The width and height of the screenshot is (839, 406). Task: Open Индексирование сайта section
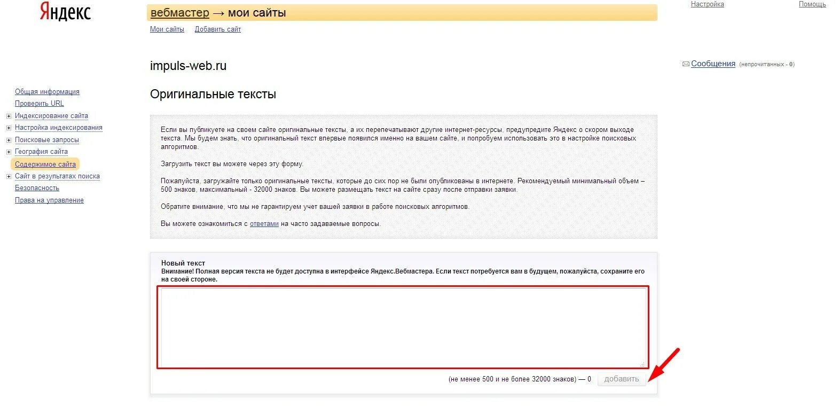coord(51,116)
